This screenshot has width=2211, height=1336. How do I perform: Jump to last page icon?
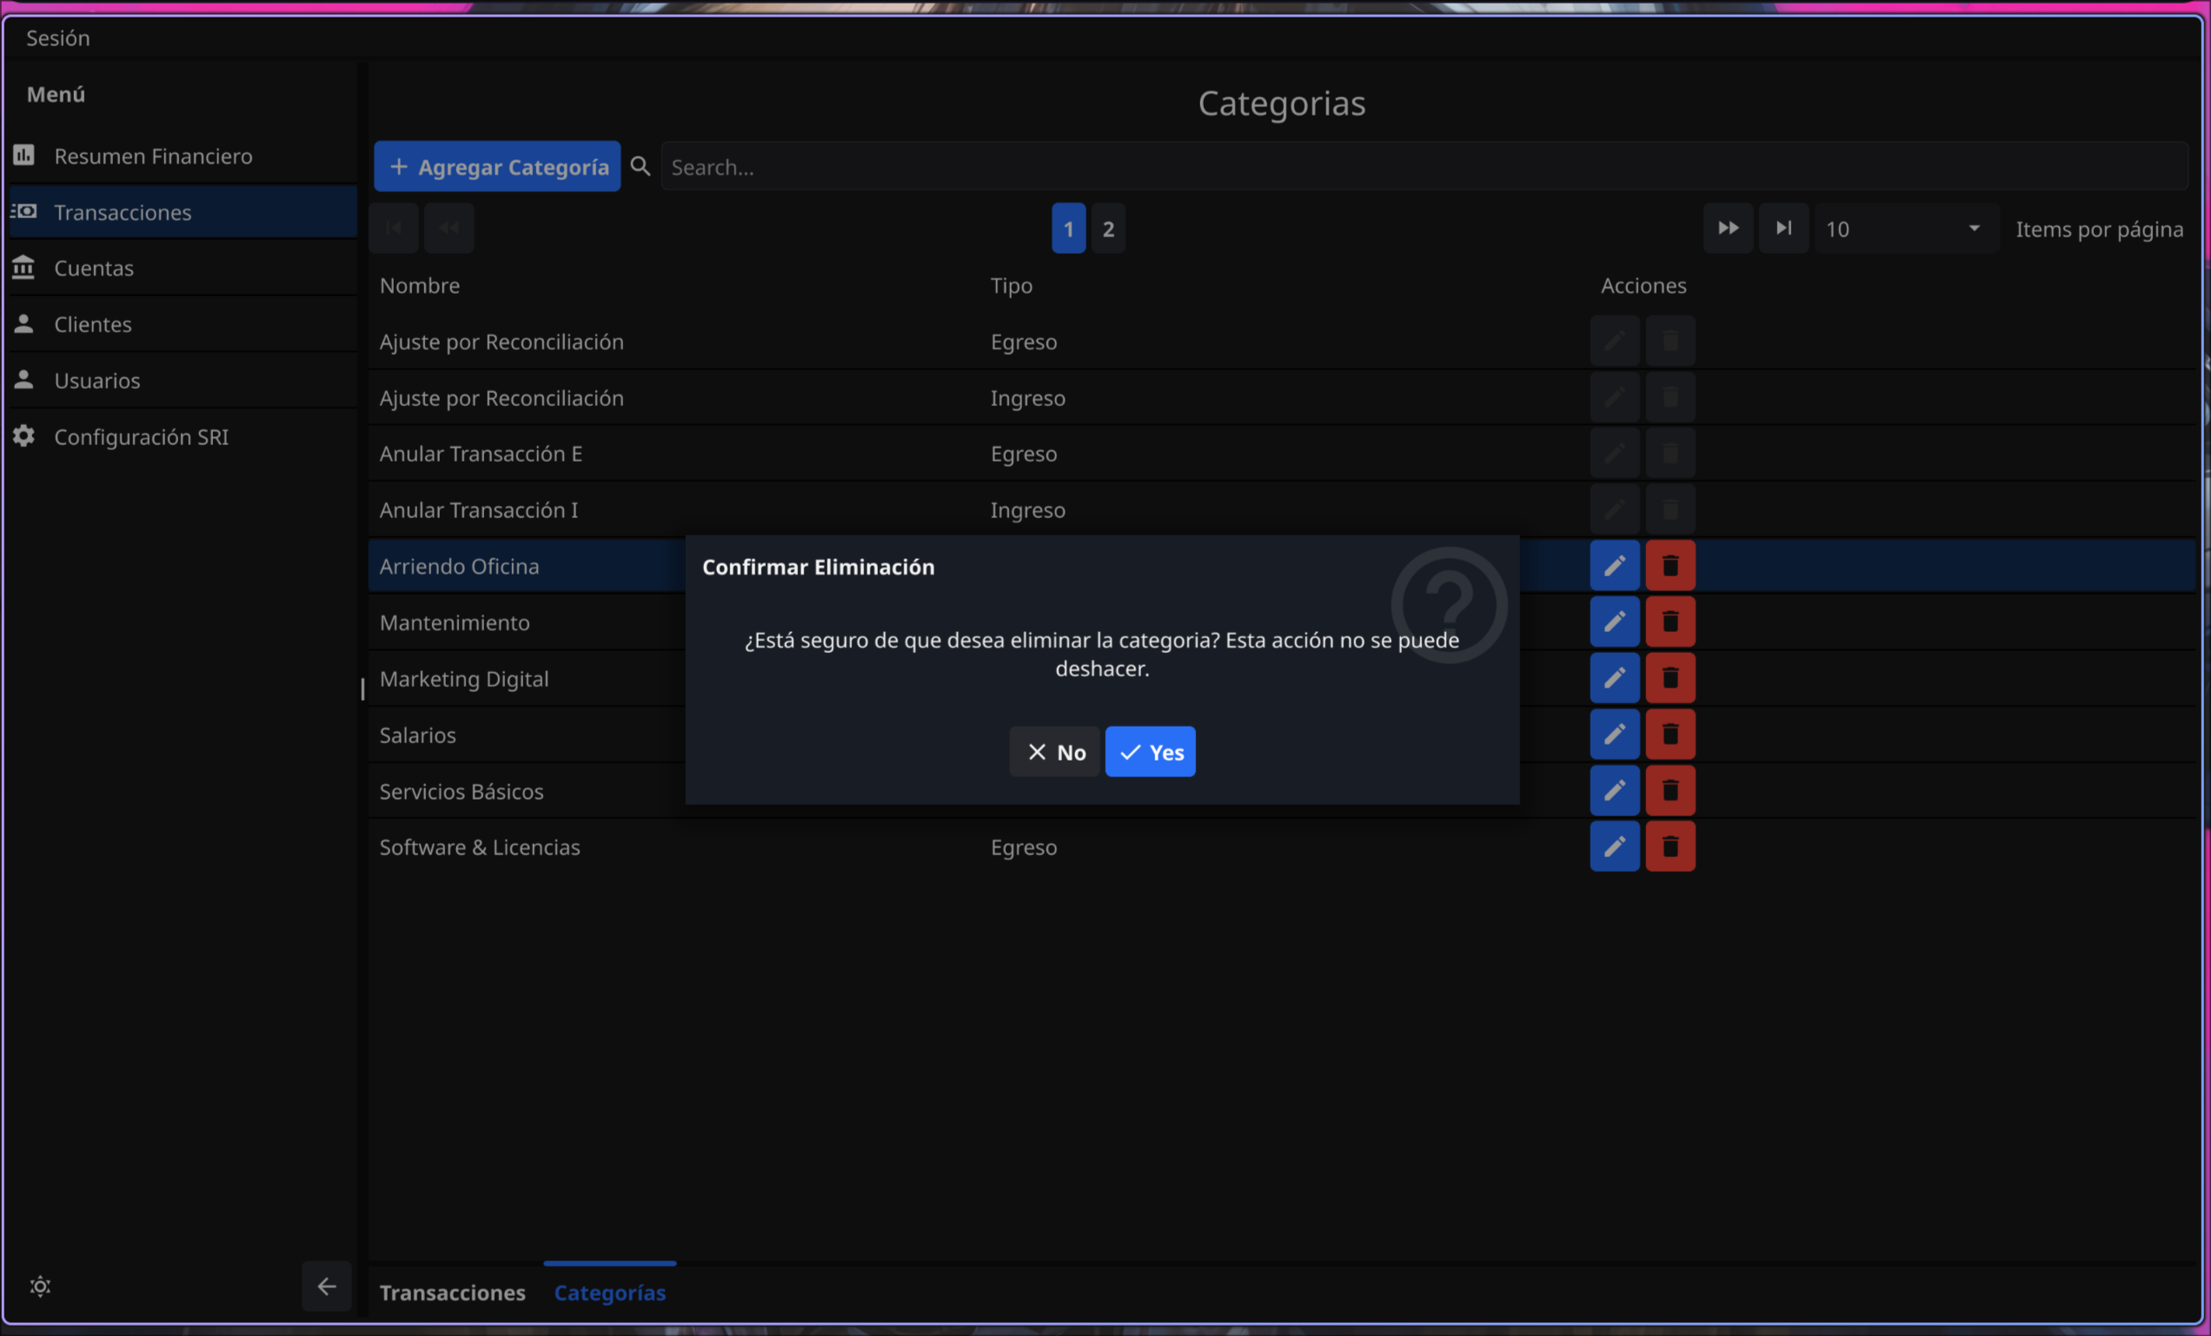pyautogui.click(x=1783, y=229)
